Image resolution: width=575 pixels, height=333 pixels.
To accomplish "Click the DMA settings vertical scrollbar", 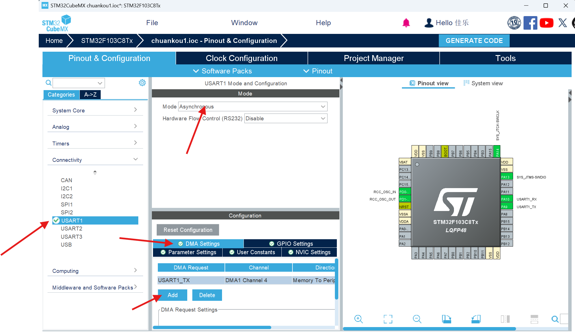I will click(337, 279).
